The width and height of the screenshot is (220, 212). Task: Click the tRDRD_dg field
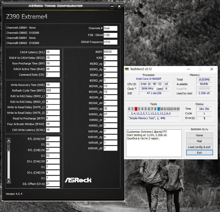coord(110,69)
